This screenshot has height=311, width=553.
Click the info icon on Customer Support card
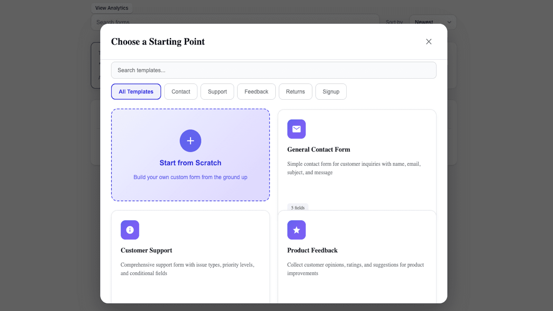point(130,230)
